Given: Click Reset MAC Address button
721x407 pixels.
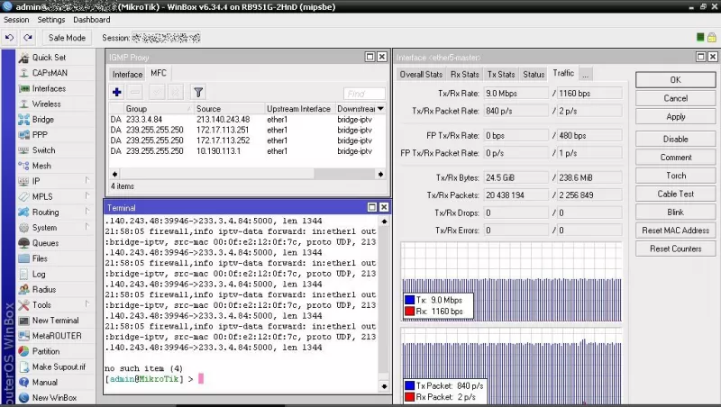Looking at the screenshot, I should click(x=675, y=231).
